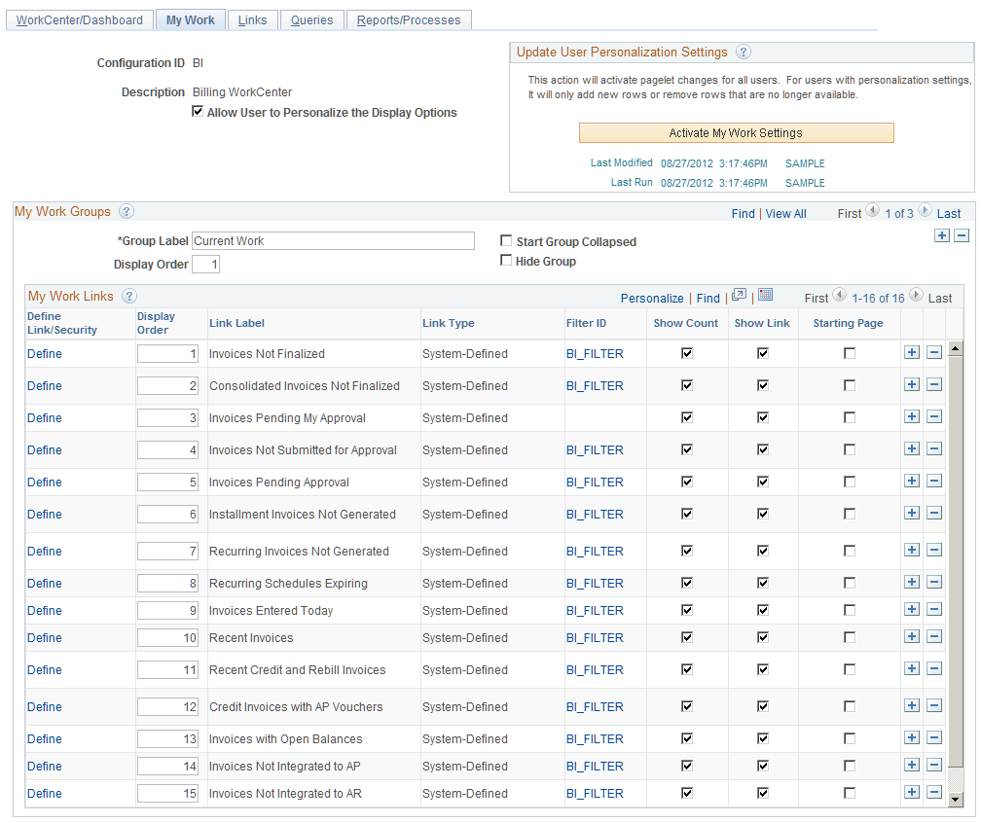This screenshot has width=981, height=823.
Task: Add row after Recurring Schedules Expiring
Action: [x=912, y=582]
